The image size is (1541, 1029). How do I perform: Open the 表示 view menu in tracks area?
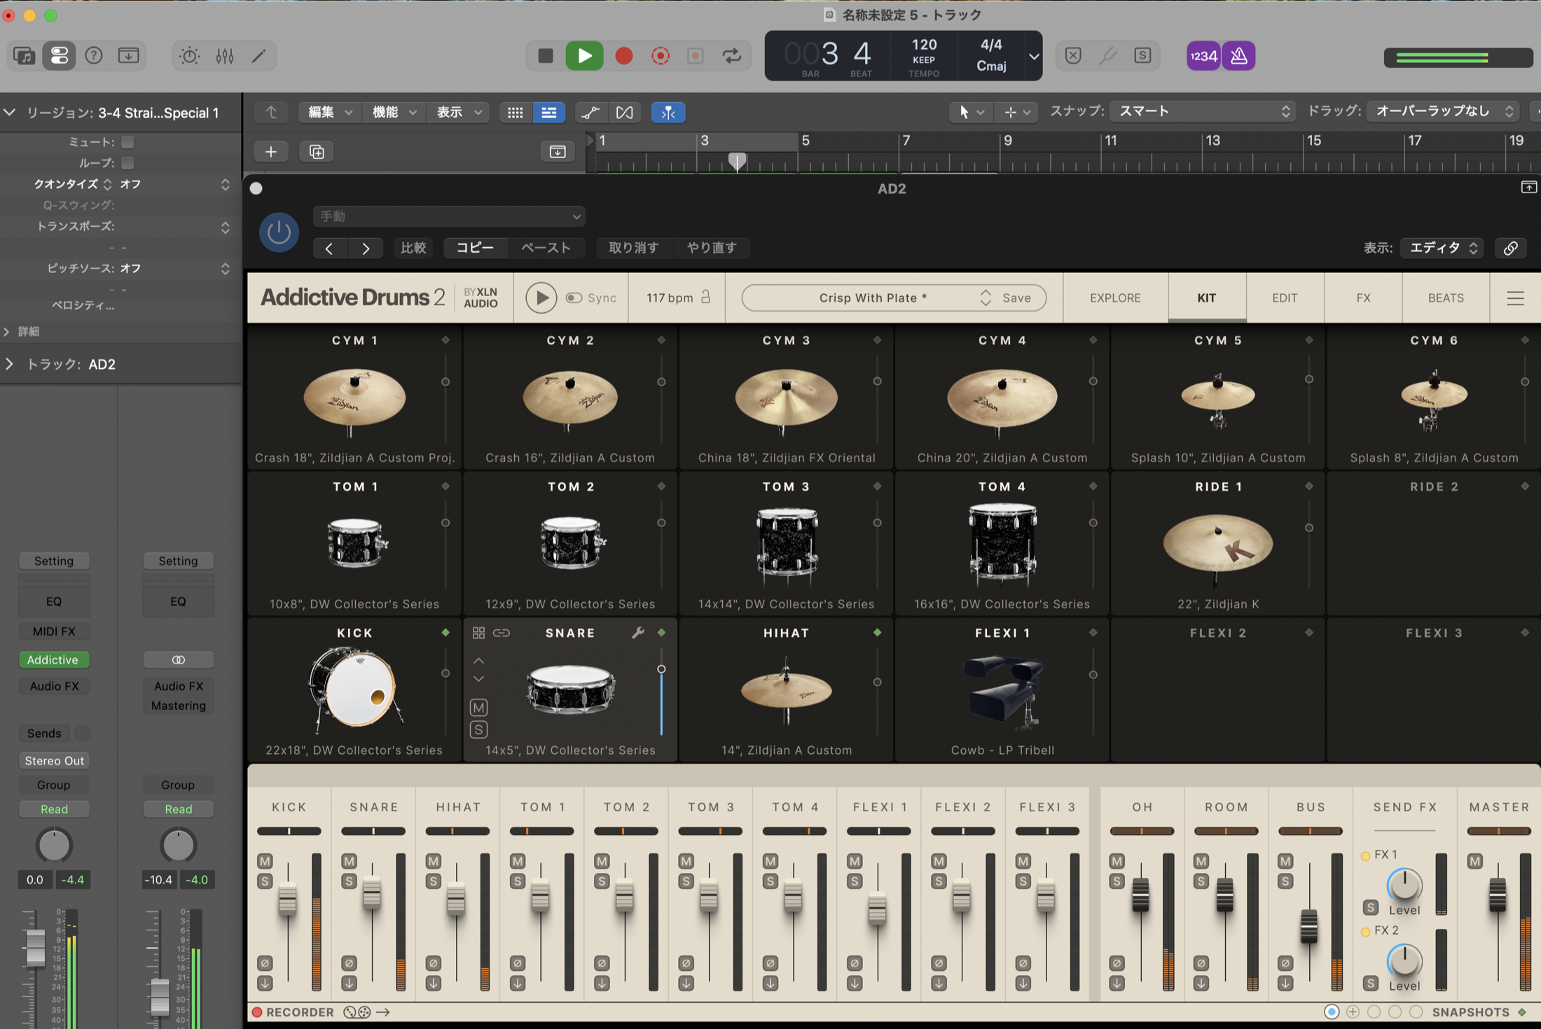coord(457,112)
